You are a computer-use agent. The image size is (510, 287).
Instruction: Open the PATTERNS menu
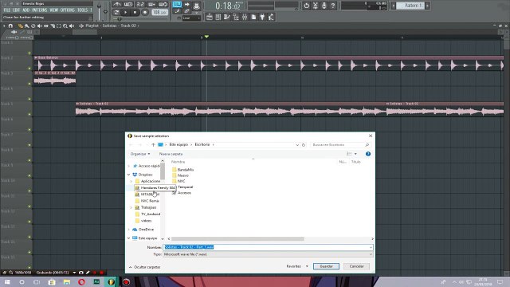pos(40,10)
